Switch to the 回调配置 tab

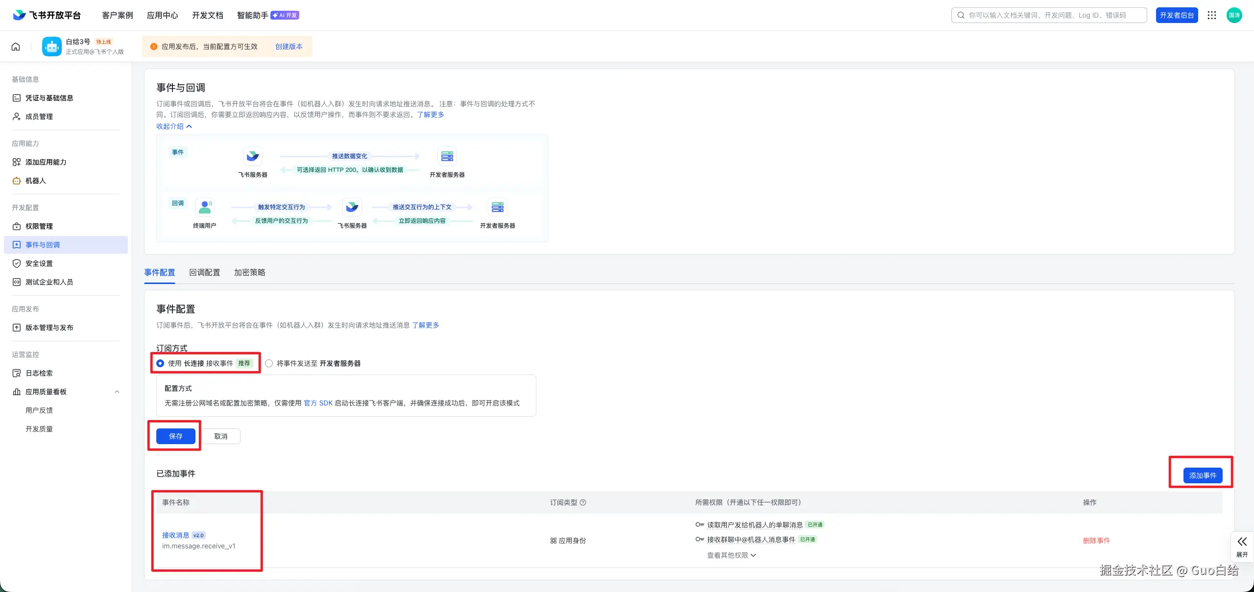point(205,272)
